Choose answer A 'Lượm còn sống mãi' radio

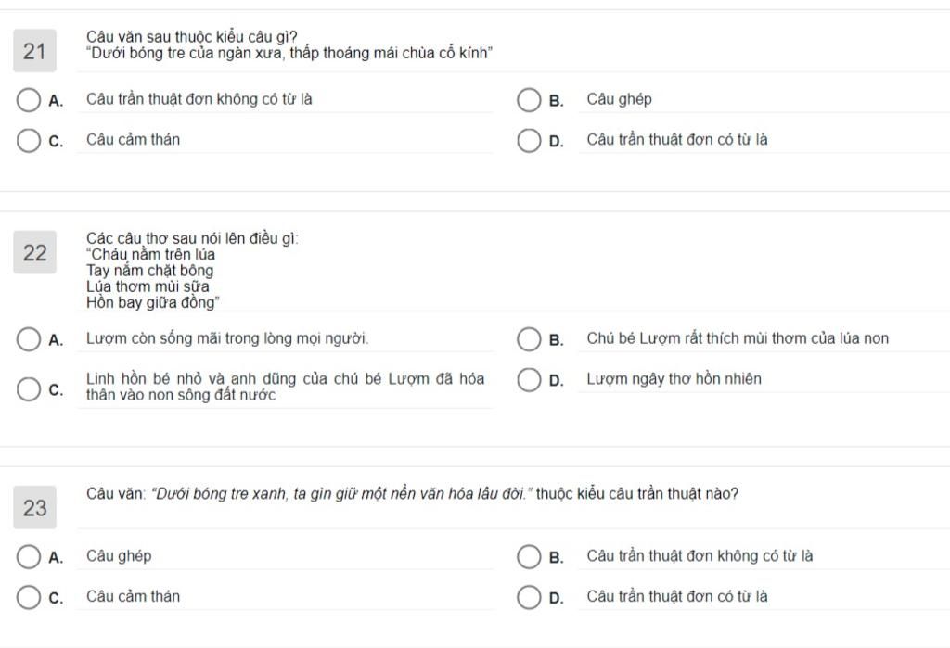coord(28,339)
